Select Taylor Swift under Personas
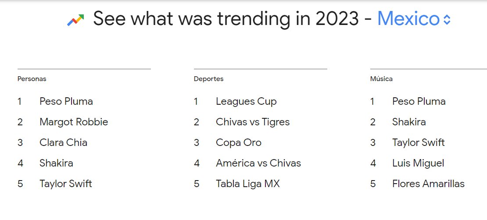 66,184
